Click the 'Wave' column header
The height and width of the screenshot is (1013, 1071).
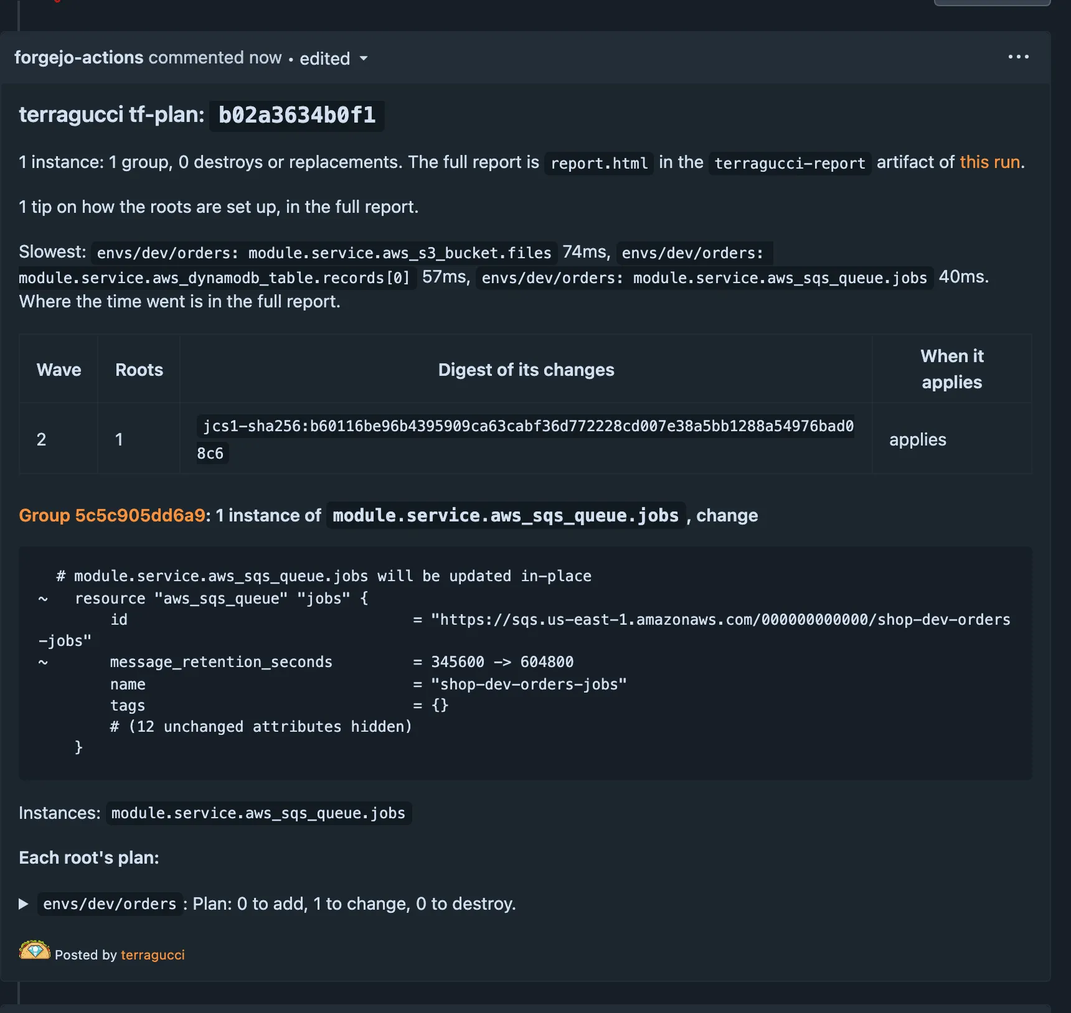[59, 370]
